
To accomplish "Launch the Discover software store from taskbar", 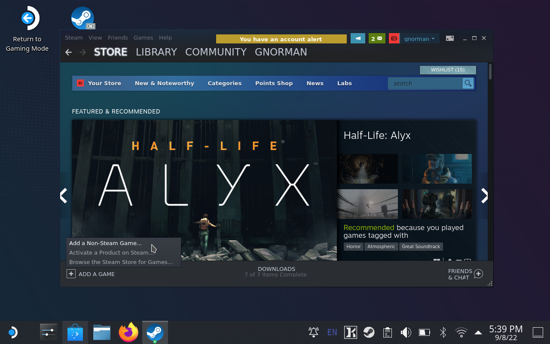I will (x=75, y=332).
